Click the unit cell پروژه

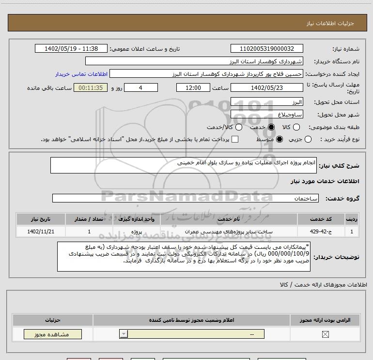click(x=137, y=231)
